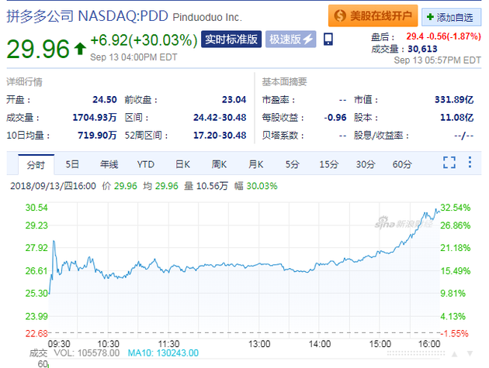This screenshot has width=489, height=368.
Task: Open the 周K candlestick tab
Action: (x=219, y=164)
